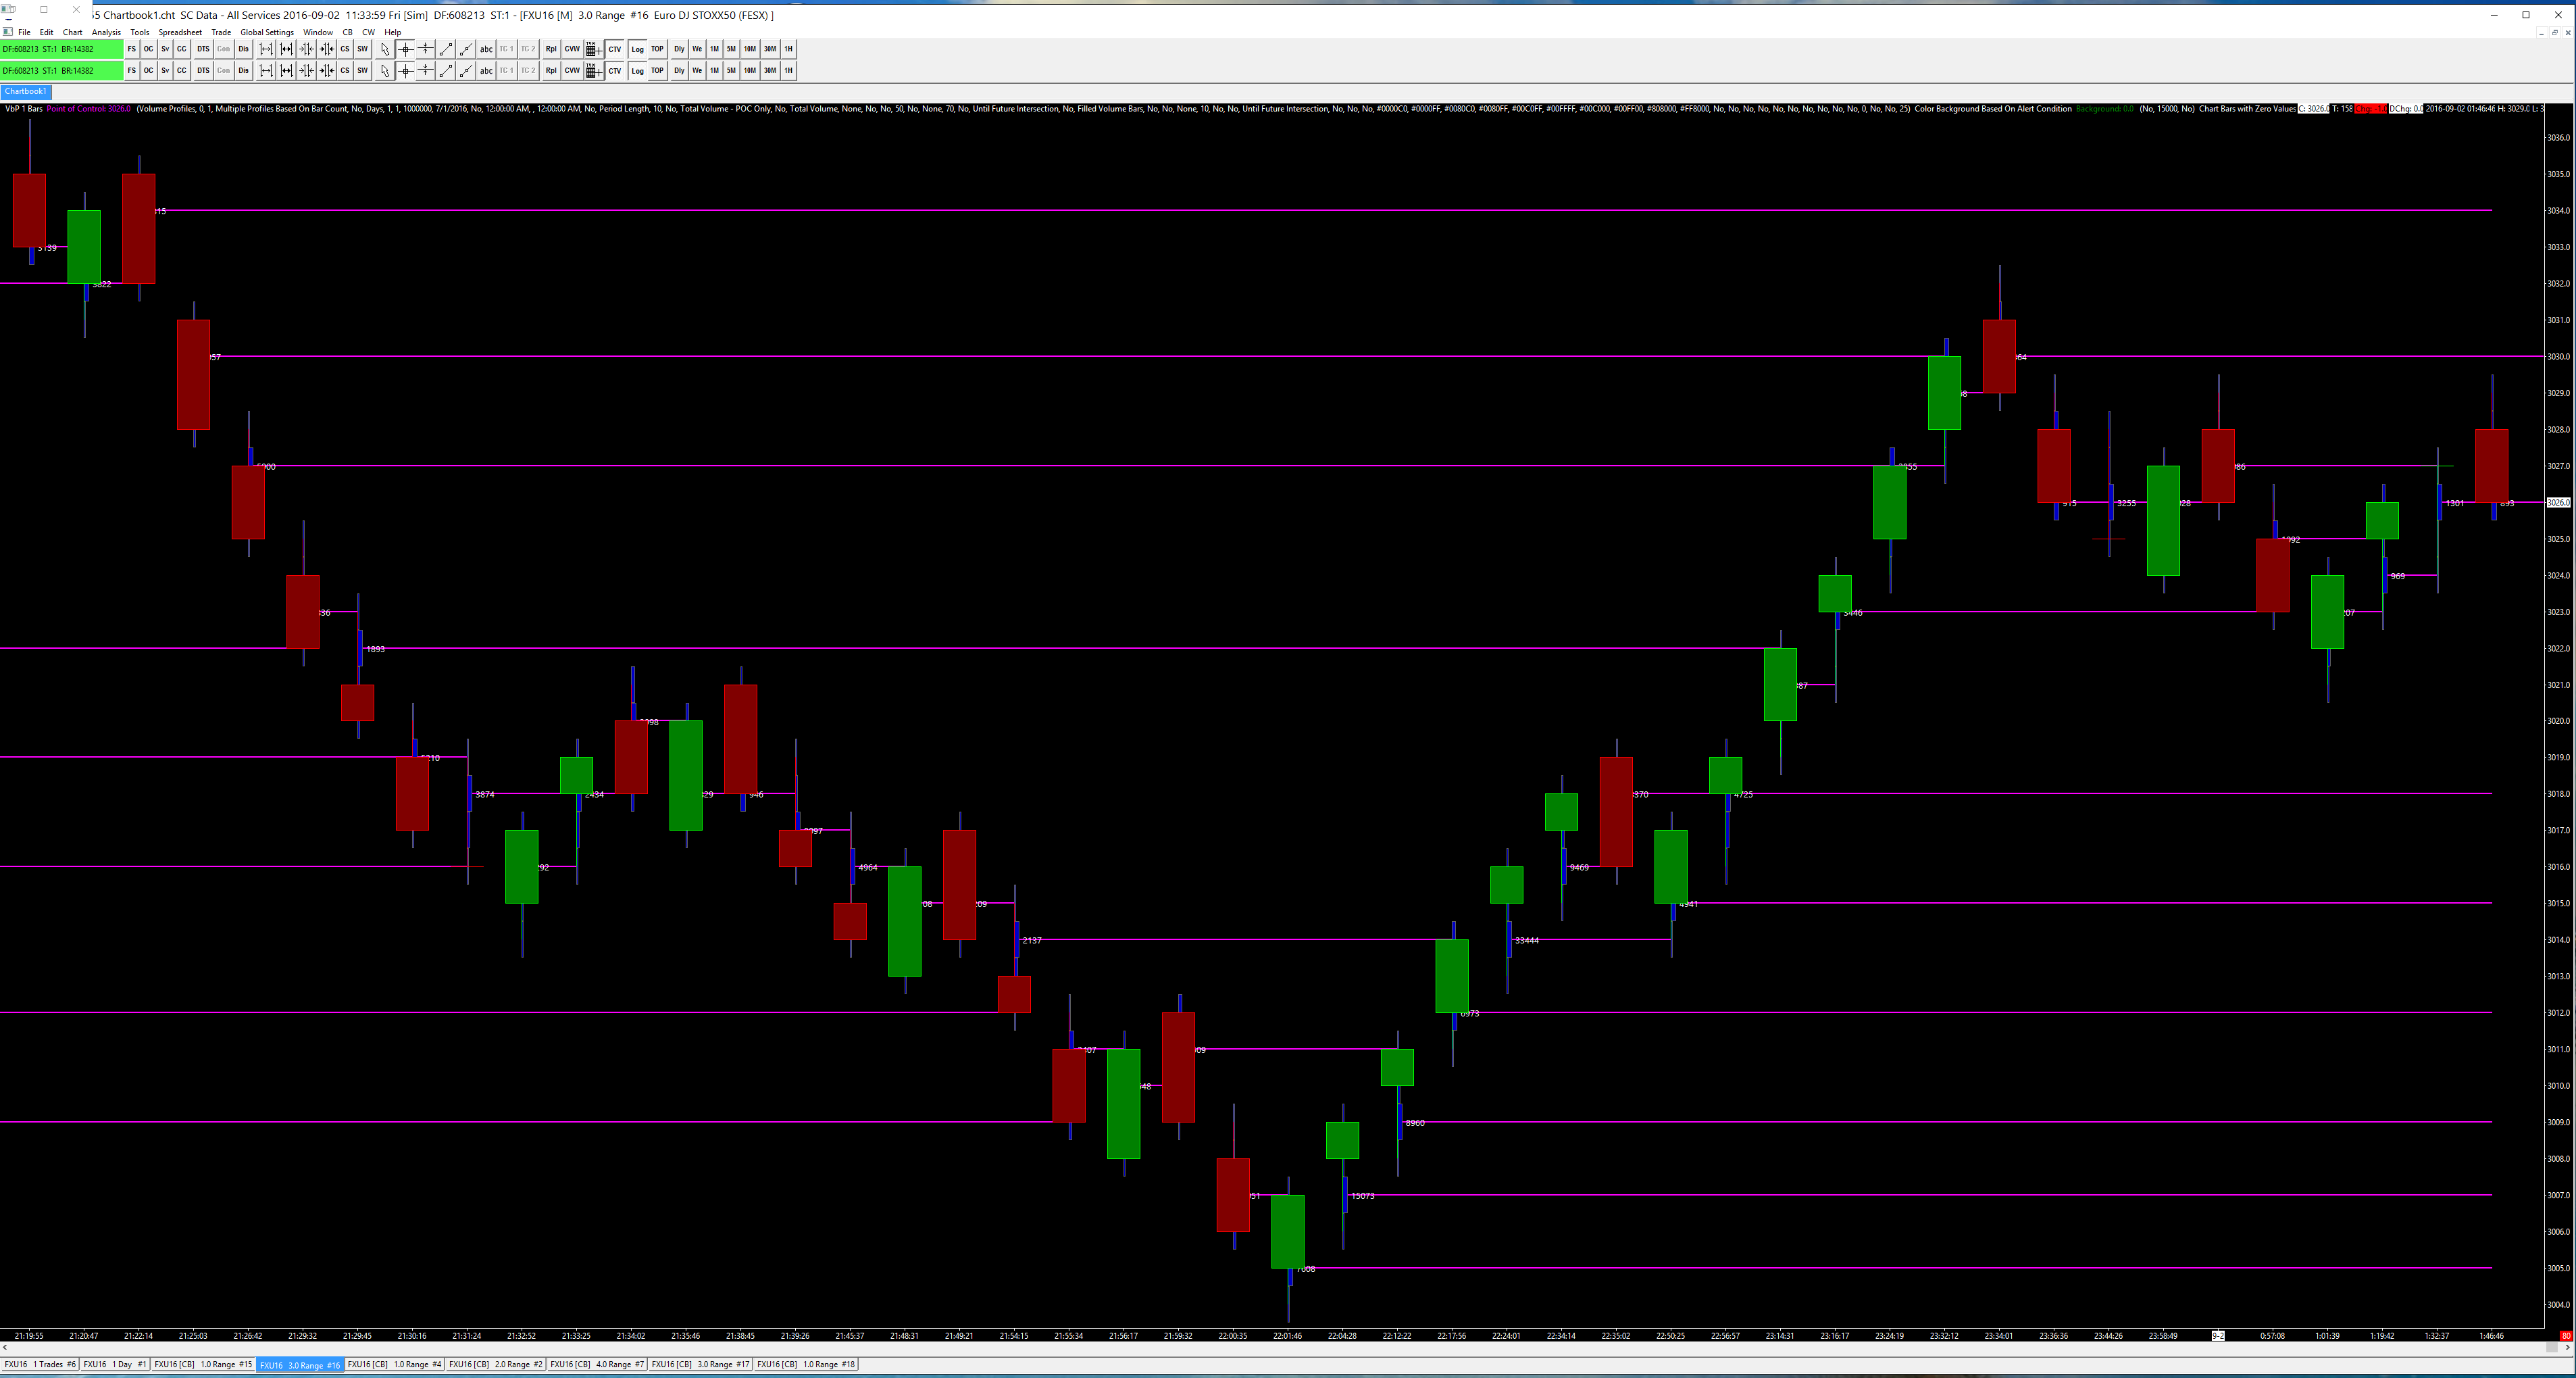This screenshot has height=1378, width=2576.
Task: Pick the horizontal line tool in lower toolbar
Action: [425, 71]
